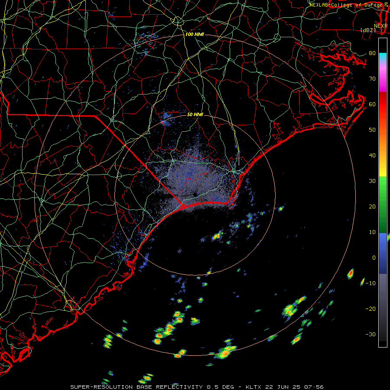Click the 80 value on the color scale
Screen dimensions: 390x390
[x=372, y=53]
